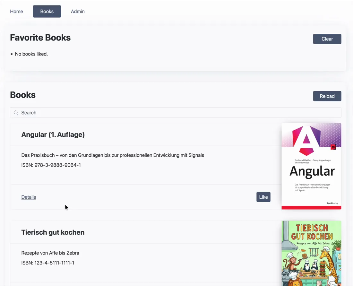This screenshot has height=286, width=353.
Task: Click the Angular book cover image
Action: click(311, 166)
